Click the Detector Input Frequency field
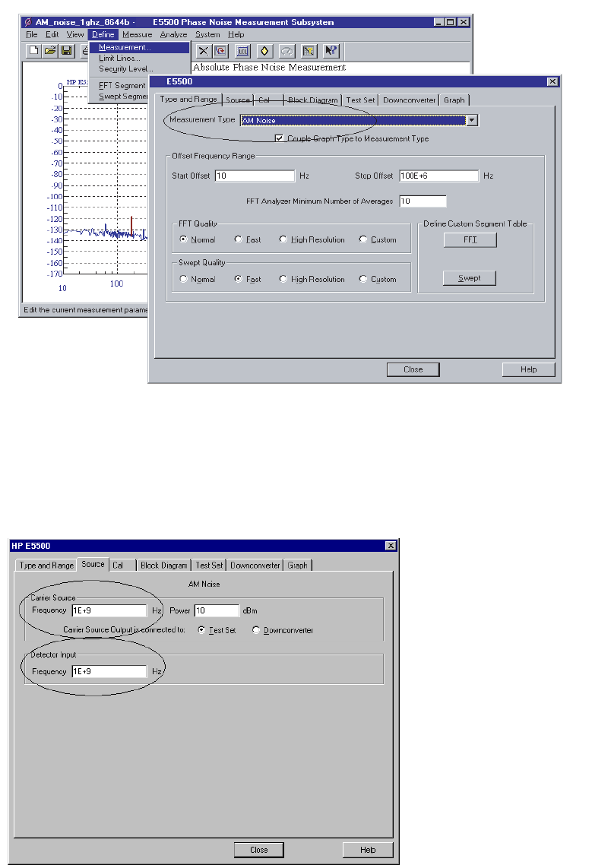 tap(109, 671)
